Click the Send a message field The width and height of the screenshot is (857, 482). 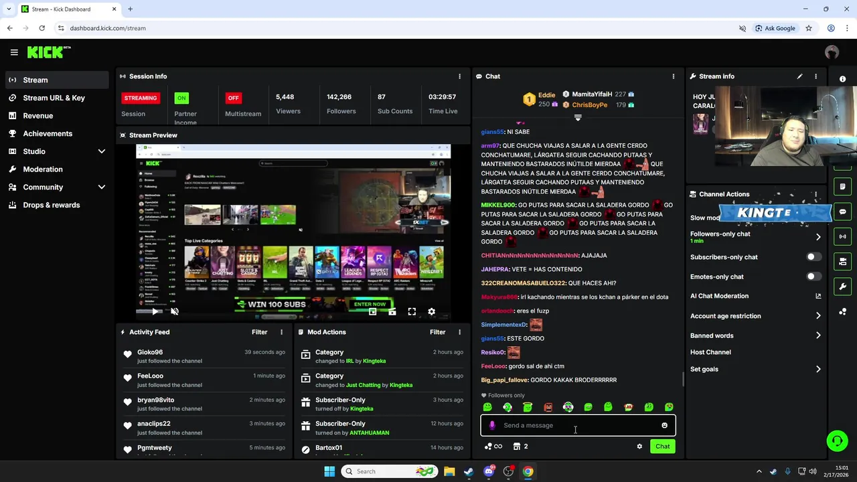(578, 425)
